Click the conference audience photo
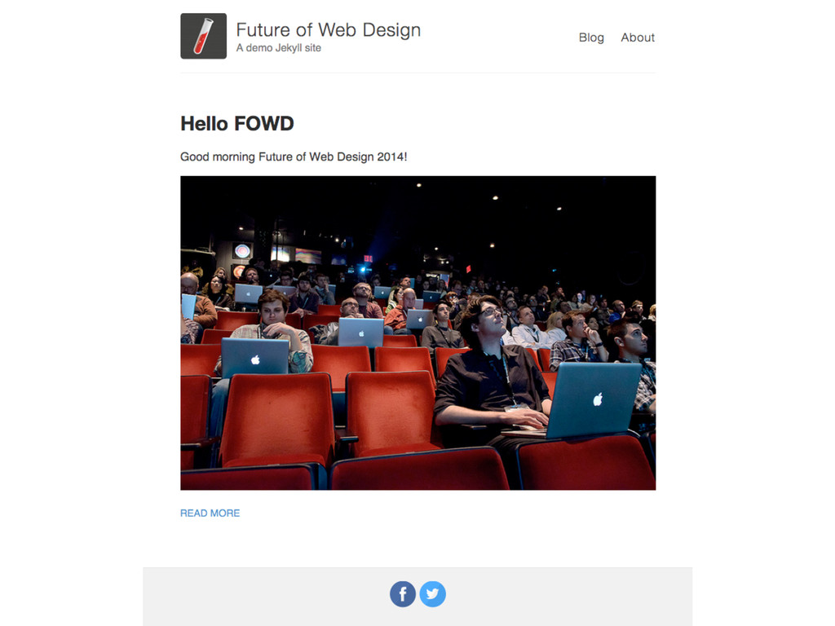This screenshot has width=835, height=626. click(x=418, y=333)
